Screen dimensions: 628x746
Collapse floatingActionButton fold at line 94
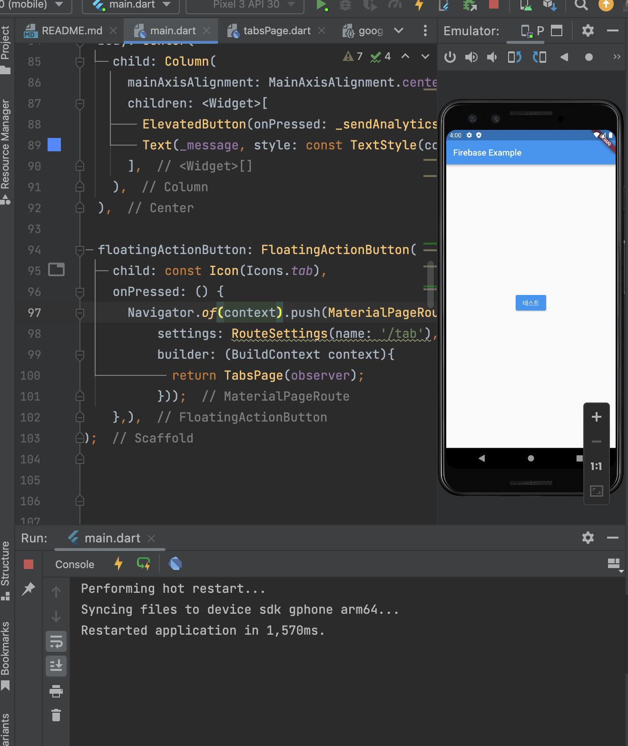pos(80,250)
